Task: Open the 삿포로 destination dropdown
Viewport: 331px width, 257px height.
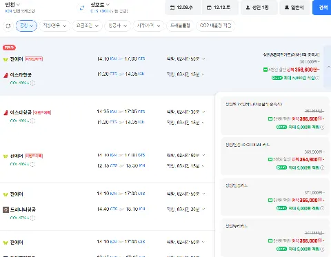Action: (x=100, y=4)
